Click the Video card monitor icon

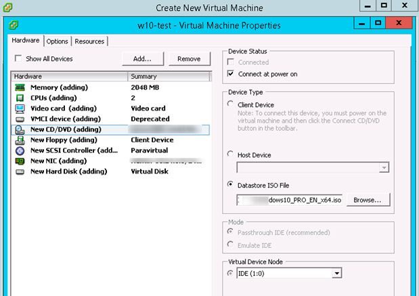(20, 108)
